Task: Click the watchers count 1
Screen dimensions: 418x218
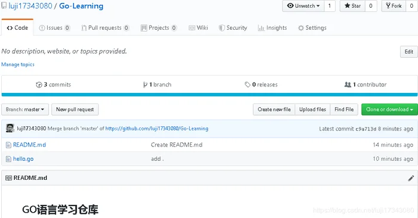Action: [x=330, y=6]
